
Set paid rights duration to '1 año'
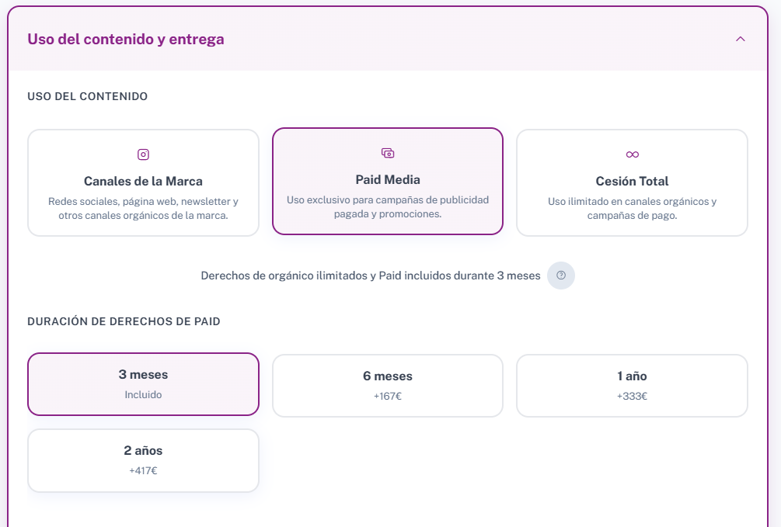632,376
